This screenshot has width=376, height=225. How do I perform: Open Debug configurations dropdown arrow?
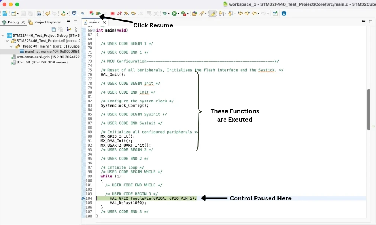[x=169, y=14]
